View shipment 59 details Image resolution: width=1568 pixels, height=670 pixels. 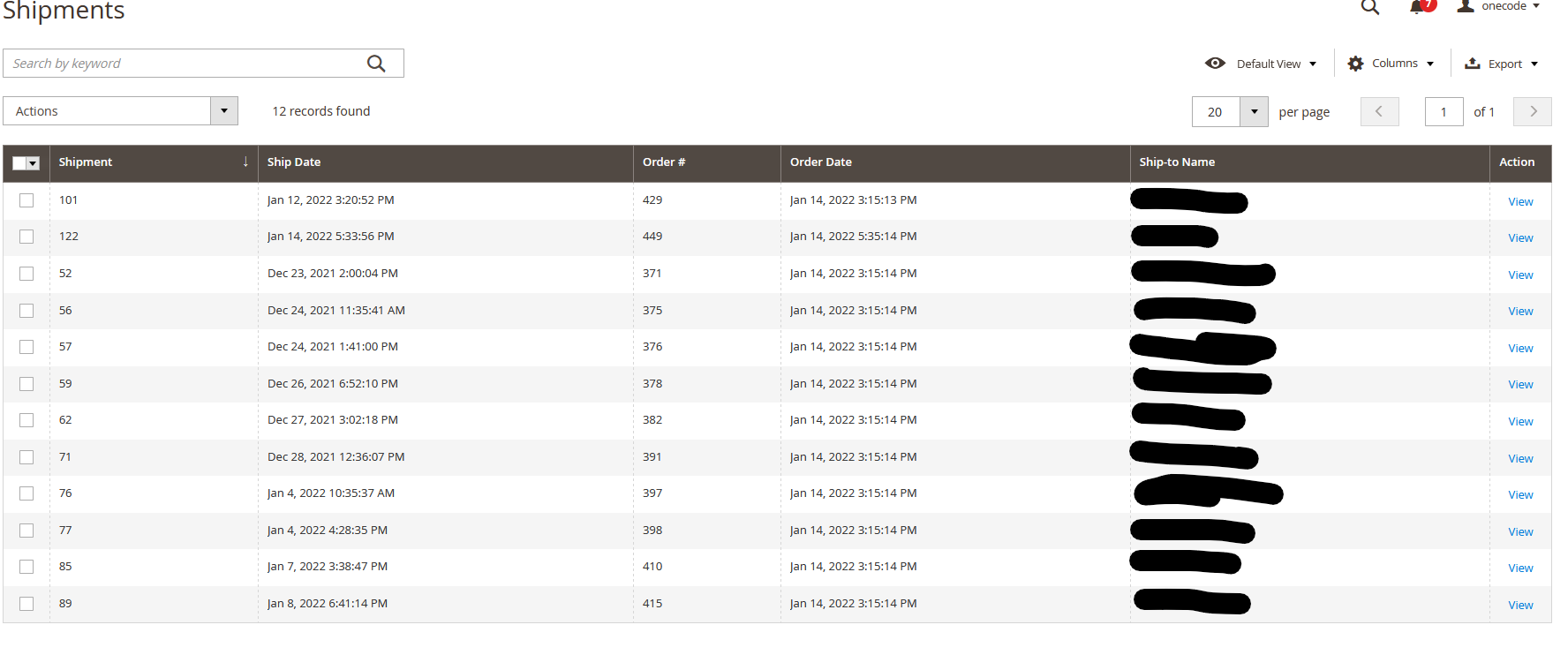tap(1520, 385)
